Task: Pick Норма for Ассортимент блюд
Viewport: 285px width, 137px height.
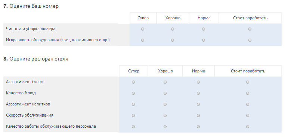Action: click(198, 82)
